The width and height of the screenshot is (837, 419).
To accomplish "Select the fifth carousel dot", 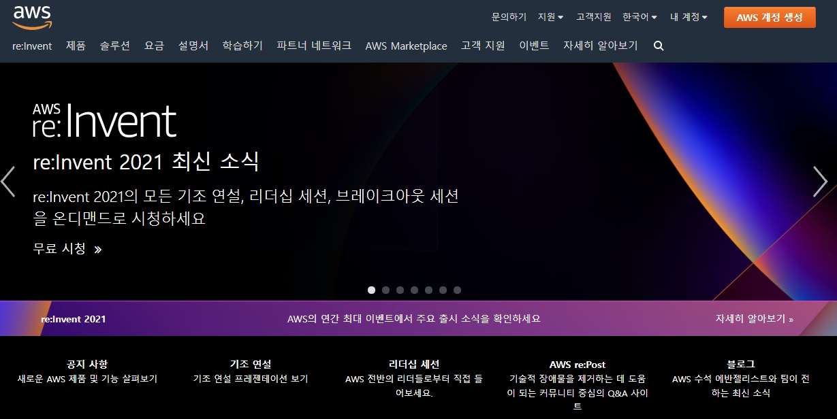I will pos(428,290).
